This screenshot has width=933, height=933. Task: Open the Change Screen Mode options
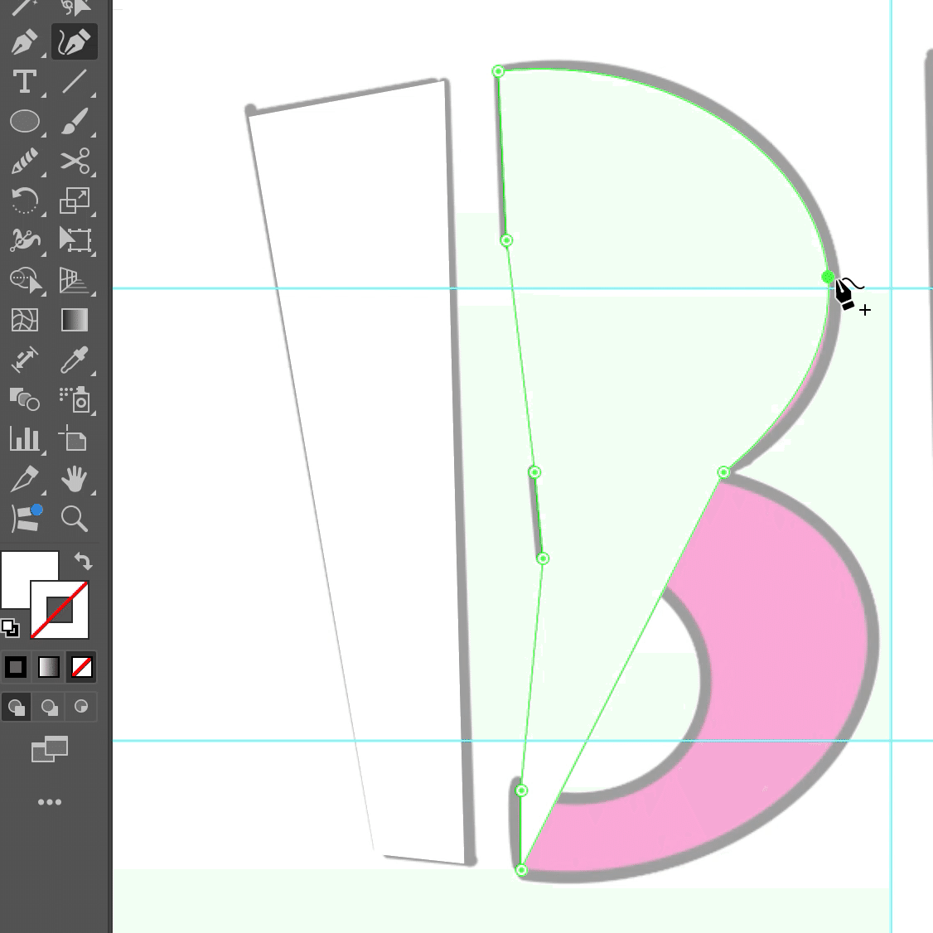(49, 750)
